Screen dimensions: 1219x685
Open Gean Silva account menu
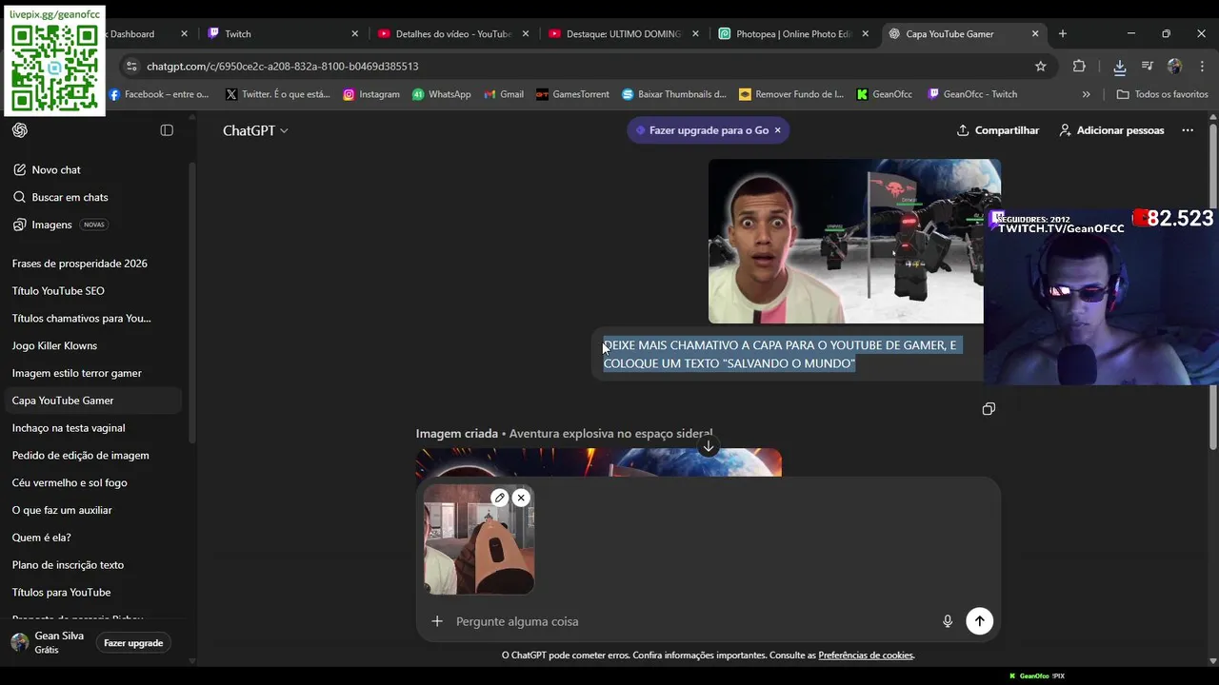50,643
